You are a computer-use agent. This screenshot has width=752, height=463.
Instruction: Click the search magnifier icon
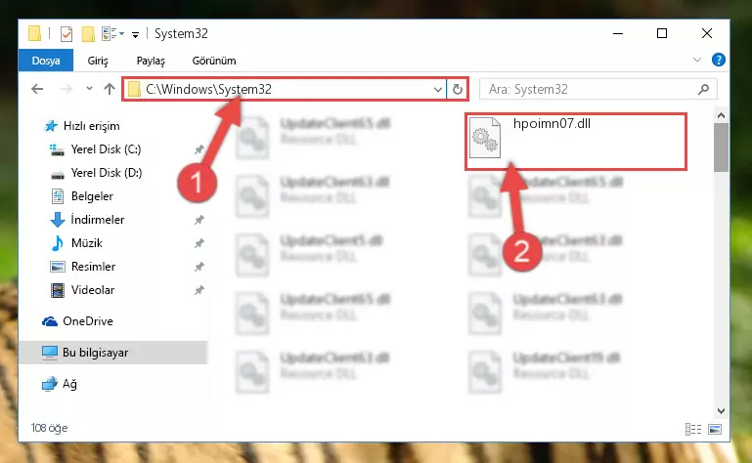tap(703, 89)
